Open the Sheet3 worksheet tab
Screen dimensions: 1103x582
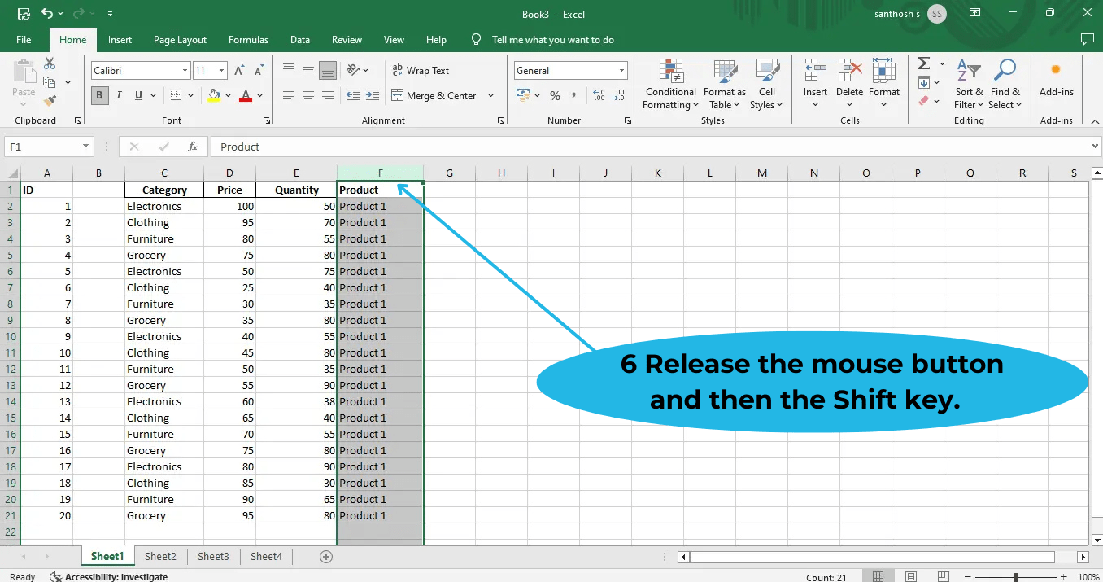[x=213, y=556]
